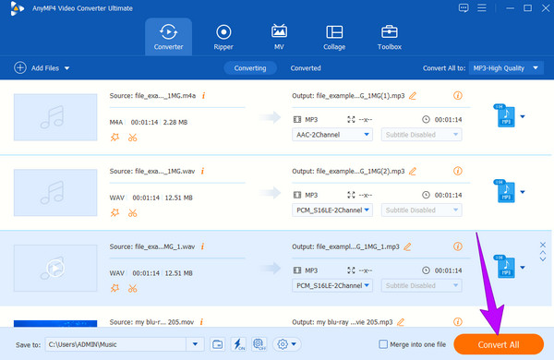This screenshot has width=554, height=360.
Task: Open the gear settings menu
Action: click(286, 344)
